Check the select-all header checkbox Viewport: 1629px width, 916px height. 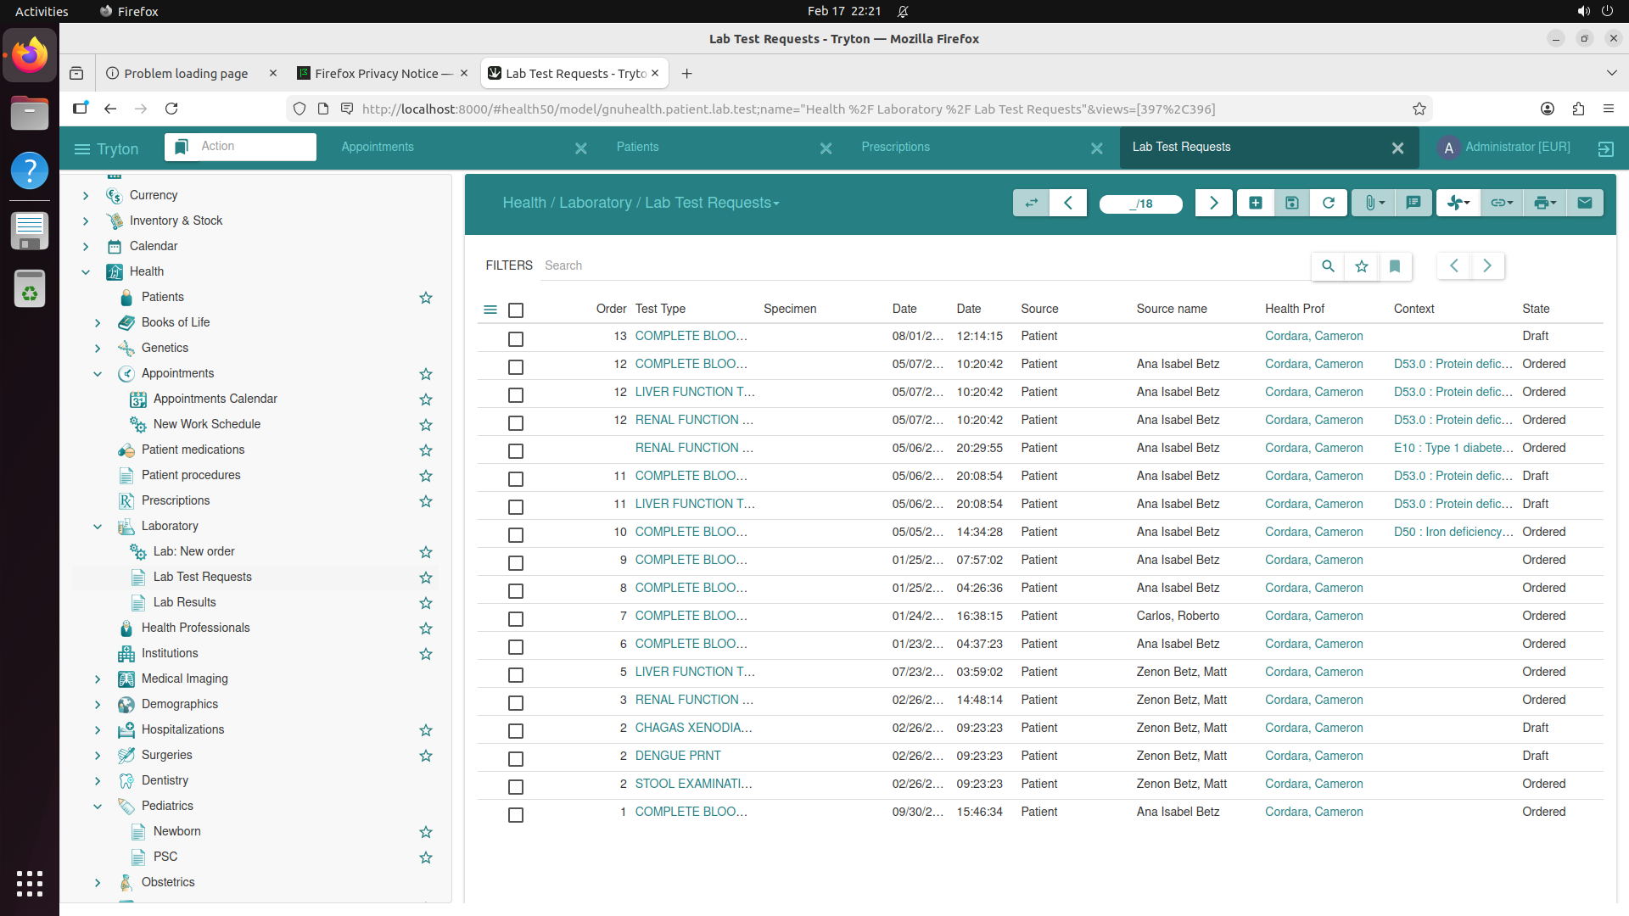tap(515, 310)
